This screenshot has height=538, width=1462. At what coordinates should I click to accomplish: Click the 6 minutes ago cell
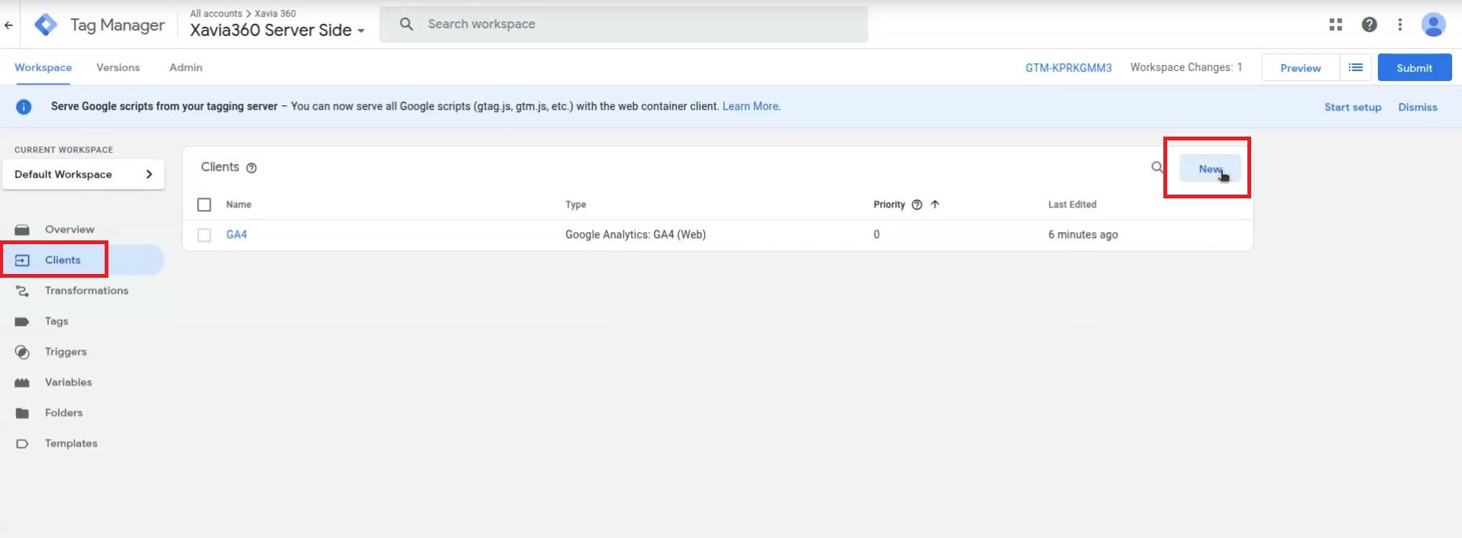coord(1082,235)
